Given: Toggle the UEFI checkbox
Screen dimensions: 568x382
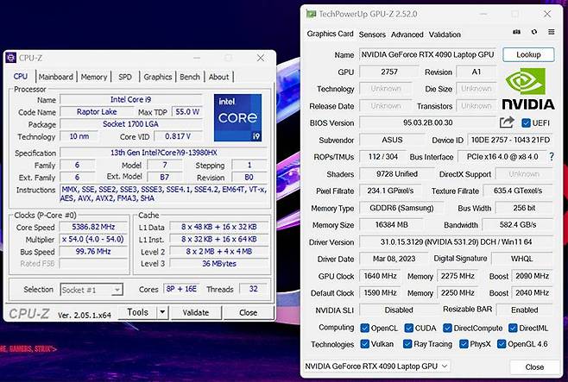Looking at the screenshot, I should 526,122.
